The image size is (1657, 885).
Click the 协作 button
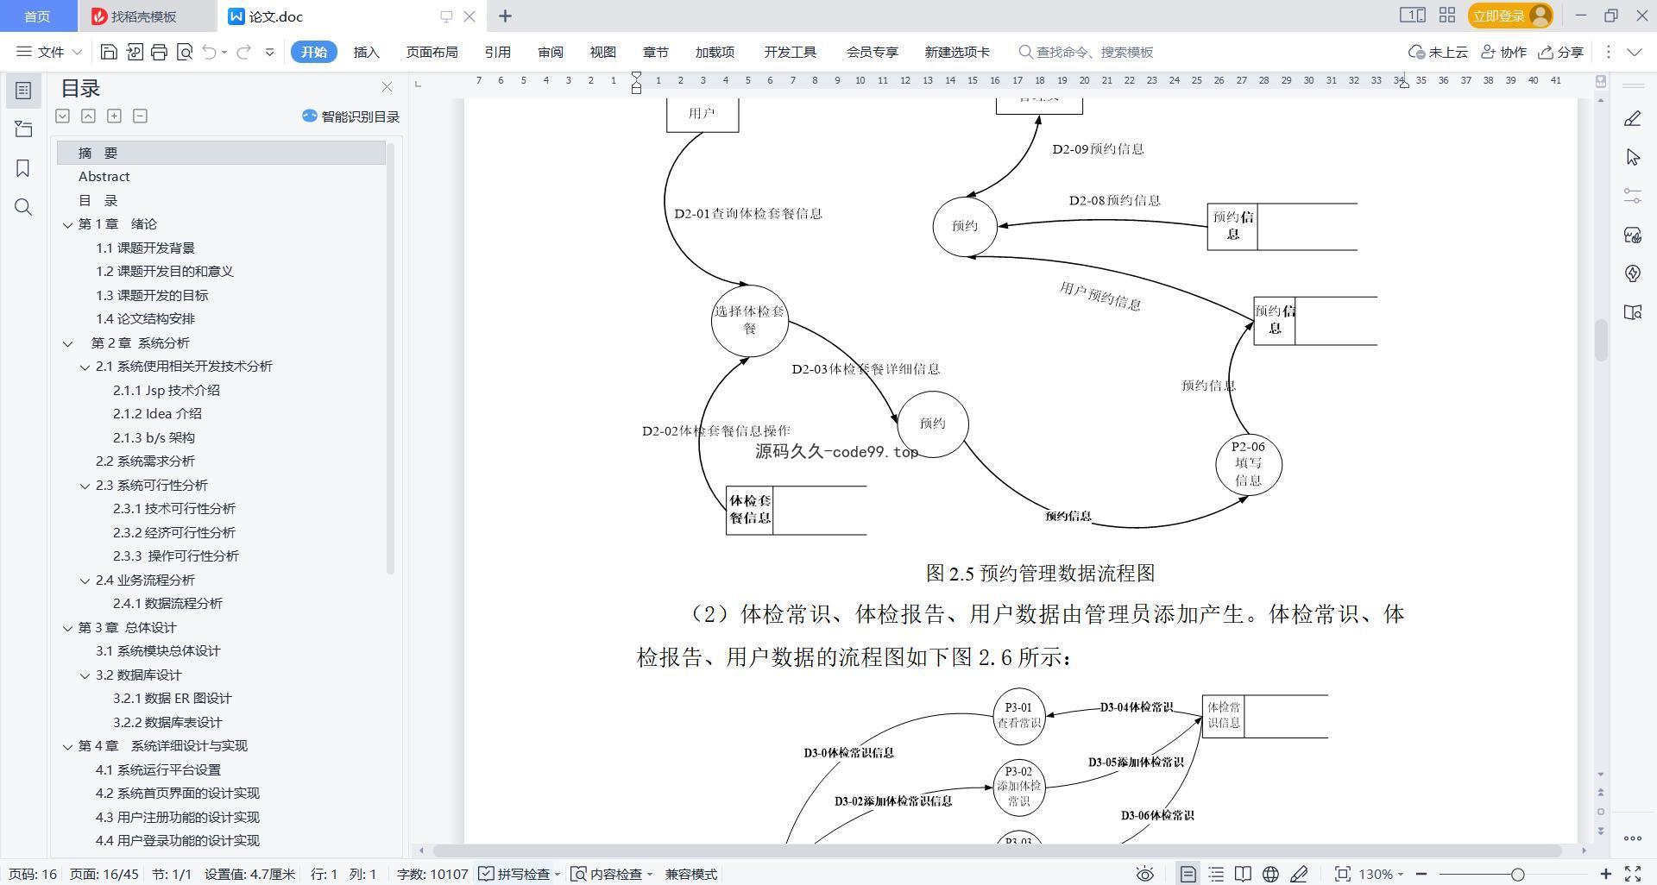(1503, 52)
